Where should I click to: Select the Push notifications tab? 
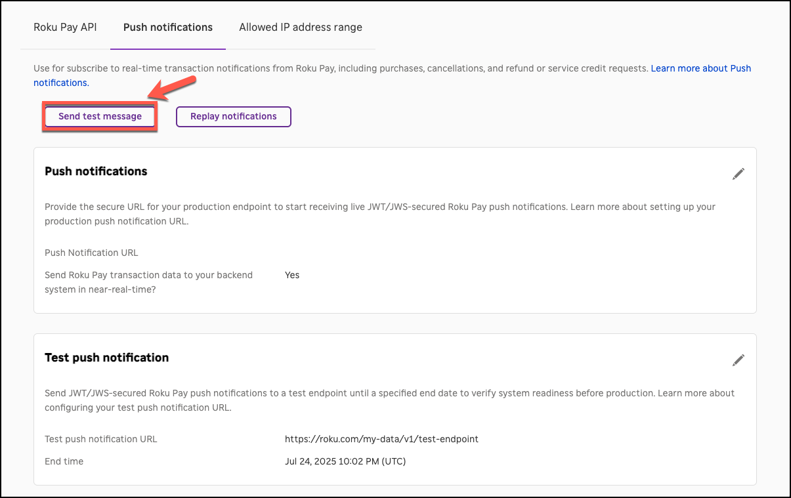167,28
